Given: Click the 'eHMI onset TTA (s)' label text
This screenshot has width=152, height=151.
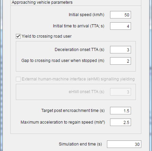Looking at the screenshot, I should point(86,92).
